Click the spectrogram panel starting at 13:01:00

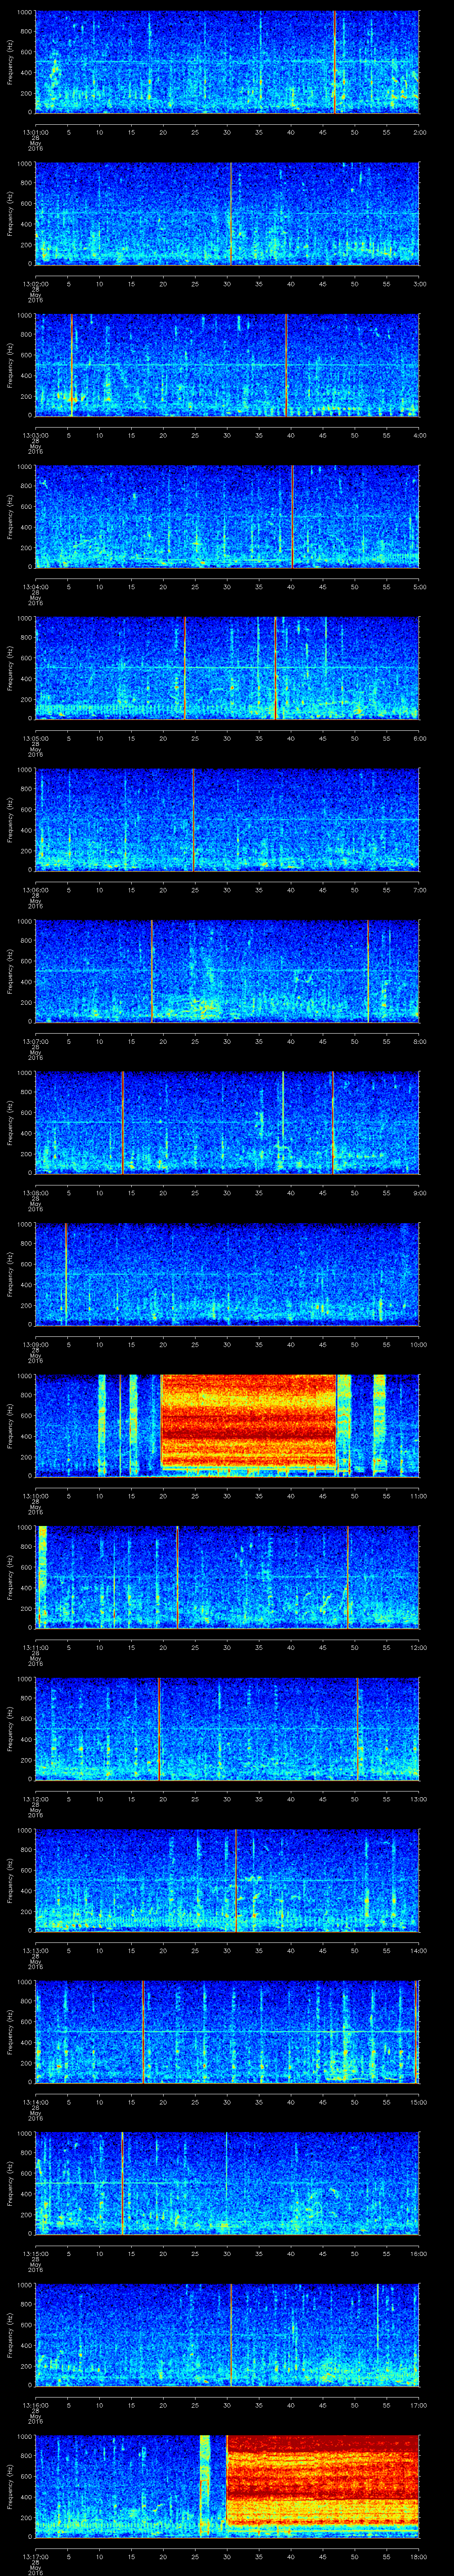227,62
